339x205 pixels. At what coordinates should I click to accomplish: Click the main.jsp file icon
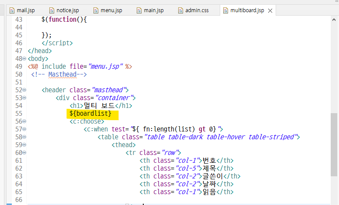[139, 10]
